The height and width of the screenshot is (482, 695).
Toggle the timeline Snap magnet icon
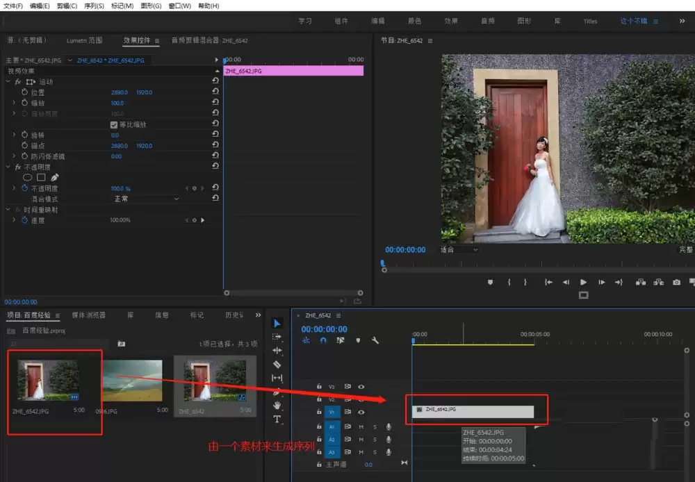323,340
